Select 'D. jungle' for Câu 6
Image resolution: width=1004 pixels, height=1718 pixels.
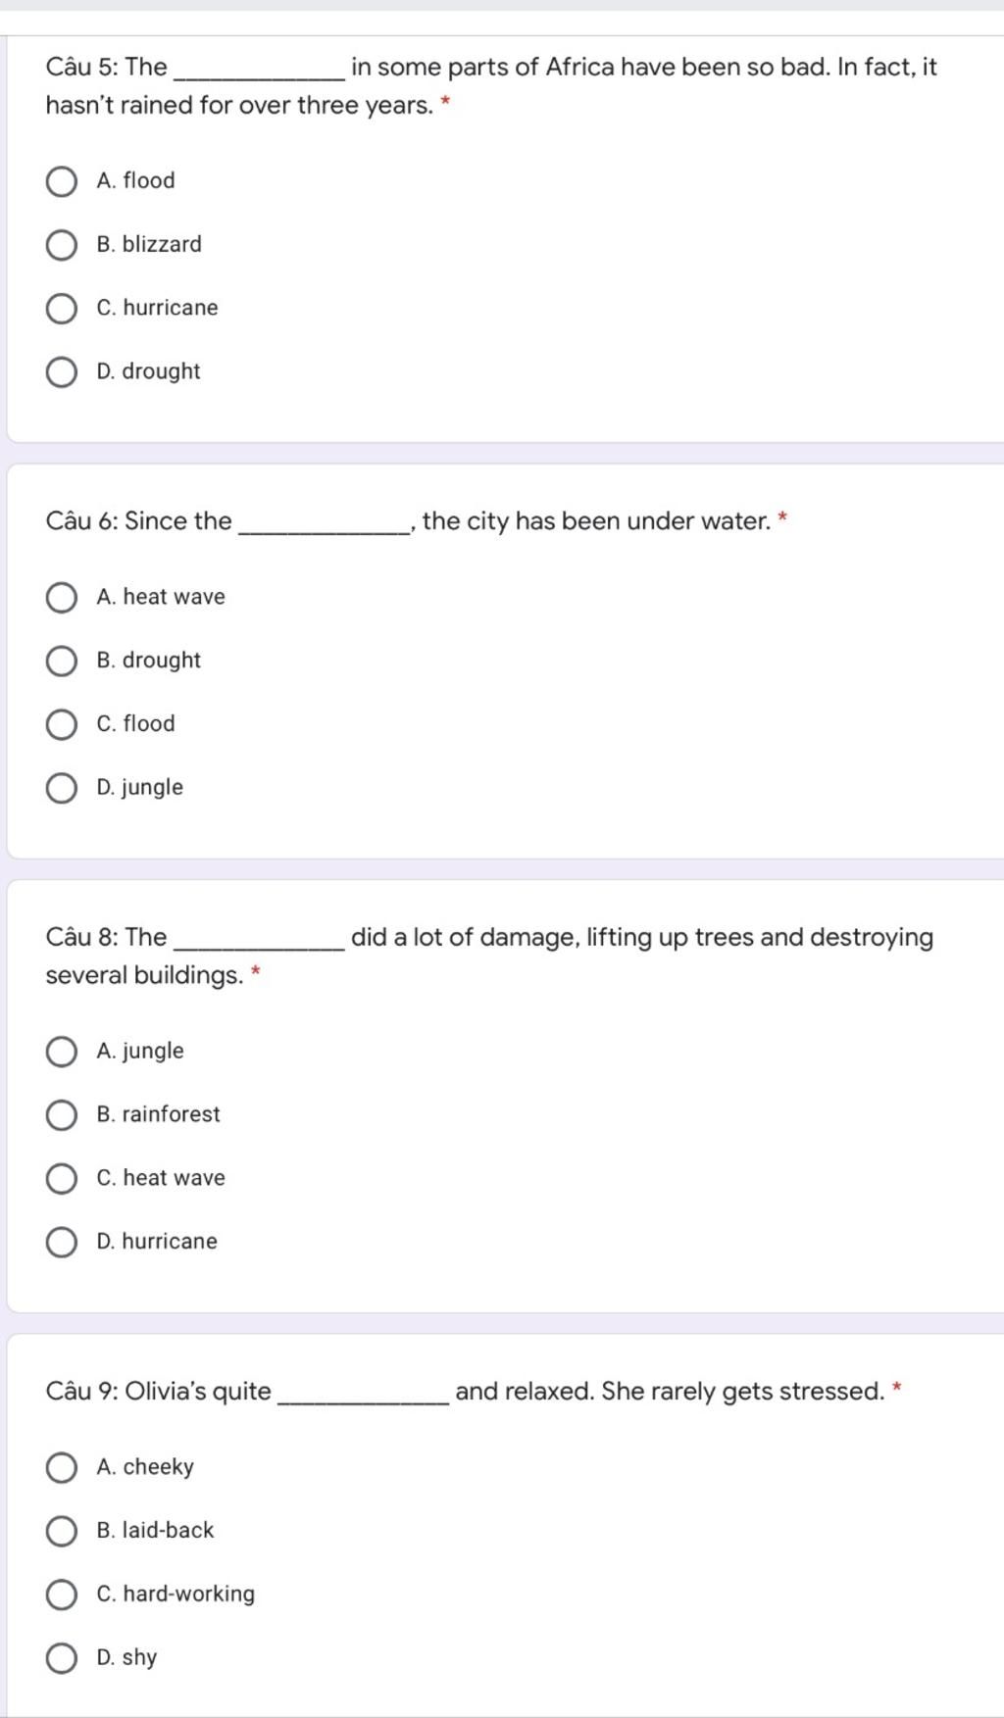[x=62, y=788]
